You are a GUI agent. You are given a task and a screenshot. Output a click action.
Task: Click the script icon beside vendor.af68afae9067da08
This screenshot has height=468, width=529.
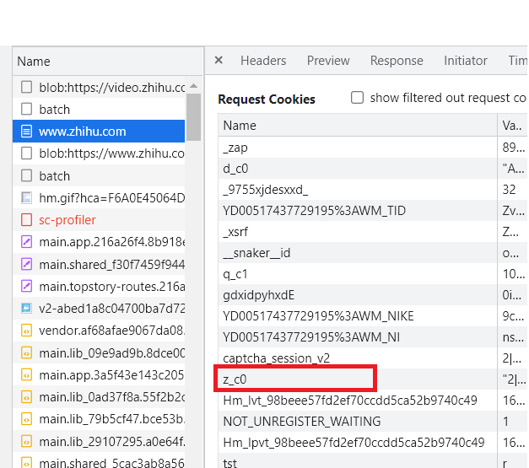click(26, 331)
